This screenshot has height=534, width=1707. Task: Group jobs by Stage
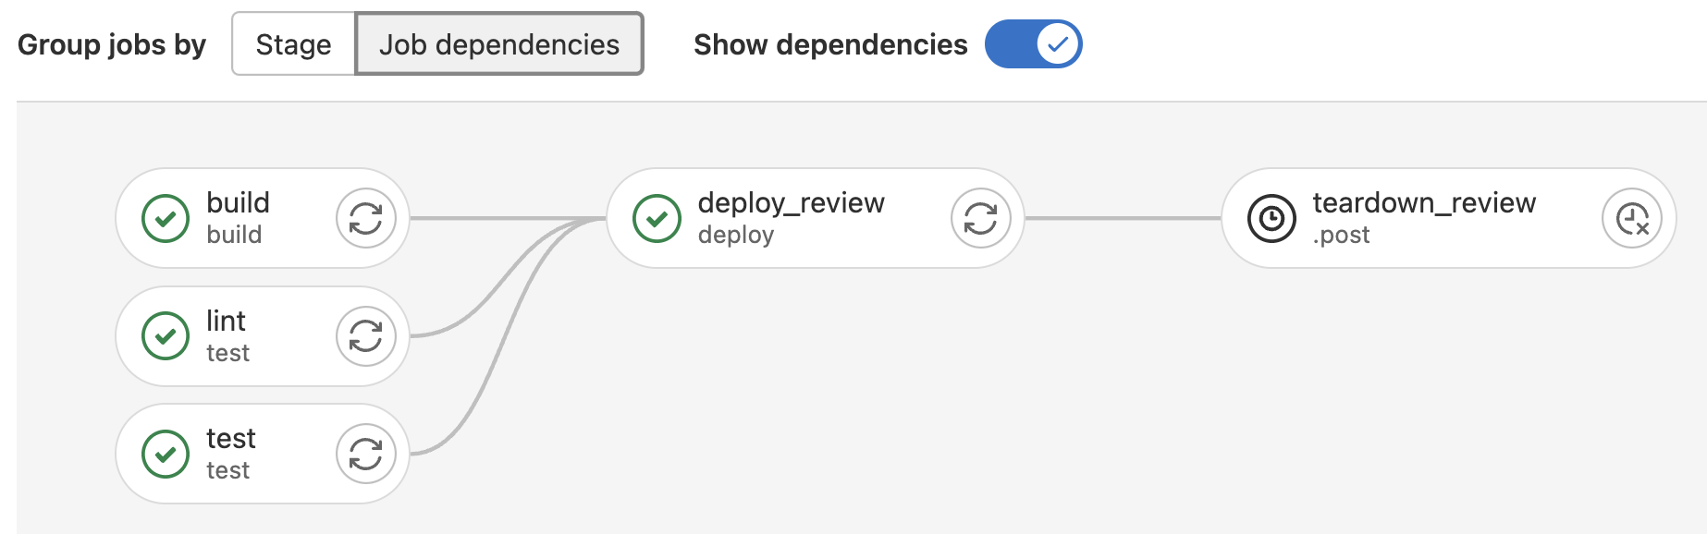point(293,44)
